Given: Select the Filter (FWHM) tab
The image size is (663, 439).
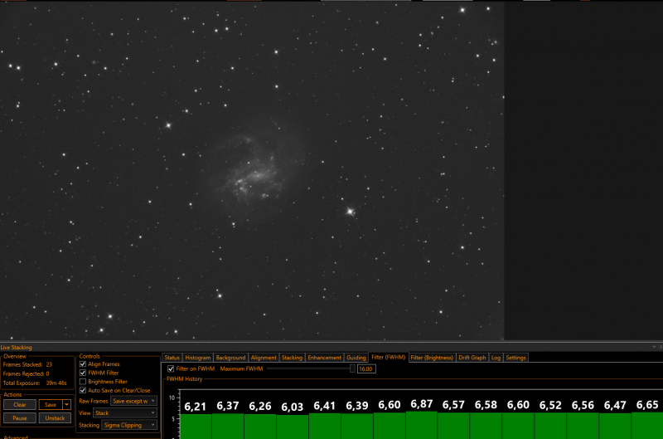Looking at the screenshot, I should tap(388, 358).
